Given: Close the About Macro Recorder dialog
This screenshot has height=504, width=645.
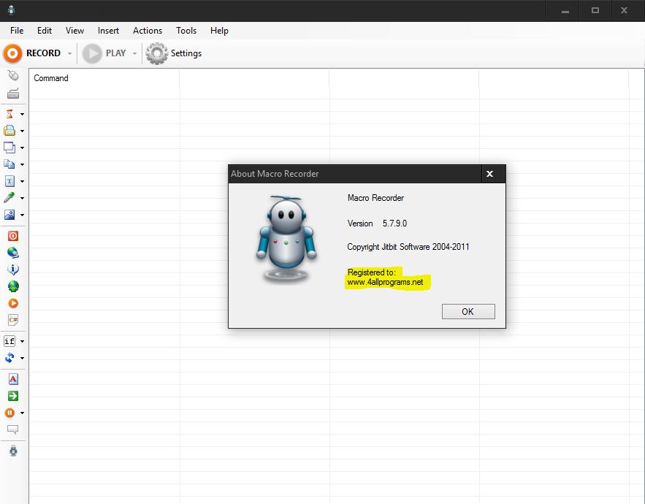Looking at the screenshot, I should pos(490,174).
